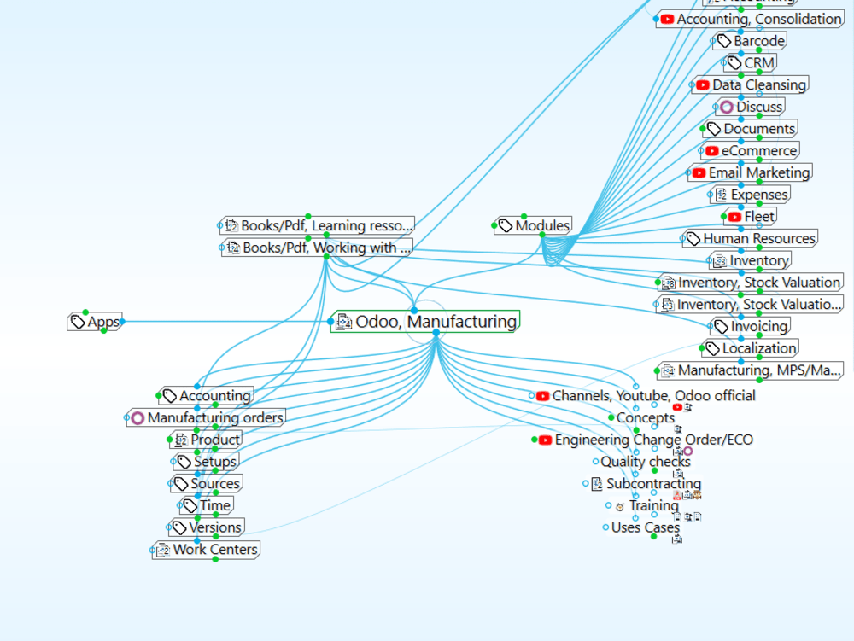Open the Concepts thought
The width and height of the screenshot is (854, 641).
tap(646, 418)
